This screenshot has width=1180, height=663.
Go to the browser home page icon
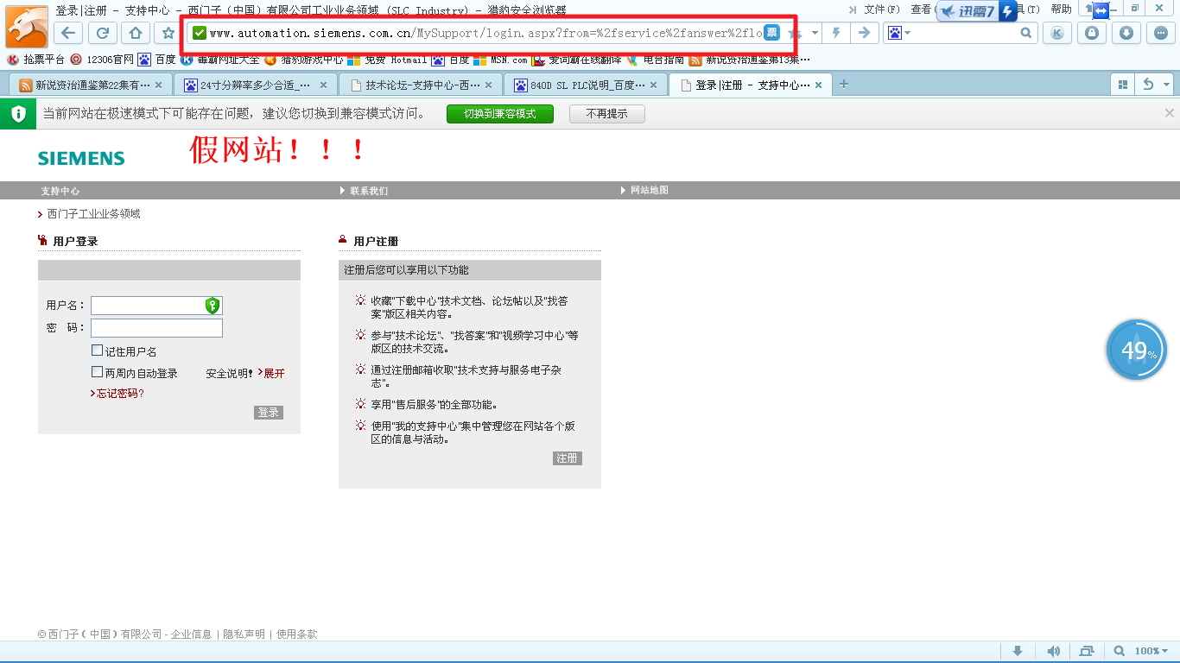tap(136, 33)
